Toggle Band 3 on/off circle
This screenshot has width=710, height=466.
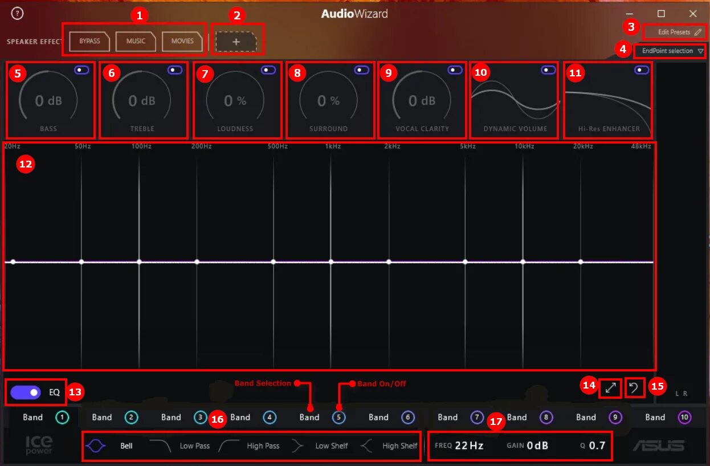pos(200,418)
